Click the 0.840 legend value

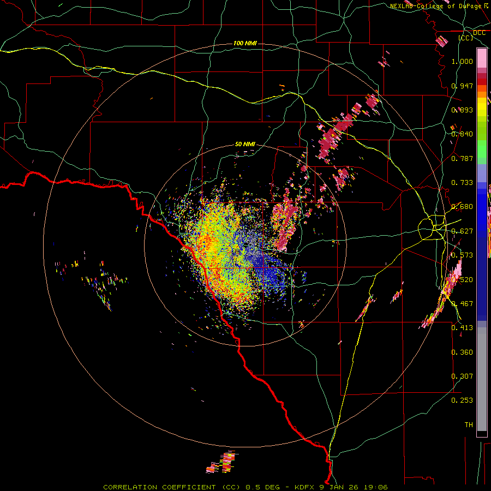click(462, 134)
